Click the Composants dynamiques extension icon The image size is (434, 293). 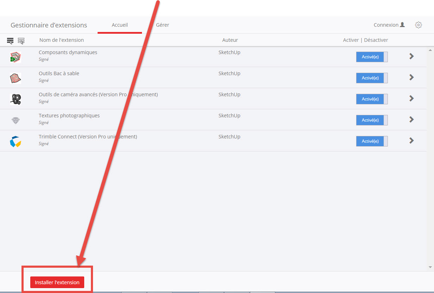pos(15,57)
